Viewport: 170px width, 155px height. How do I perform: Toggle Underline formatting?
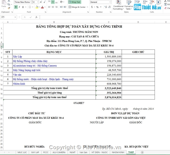23,7
